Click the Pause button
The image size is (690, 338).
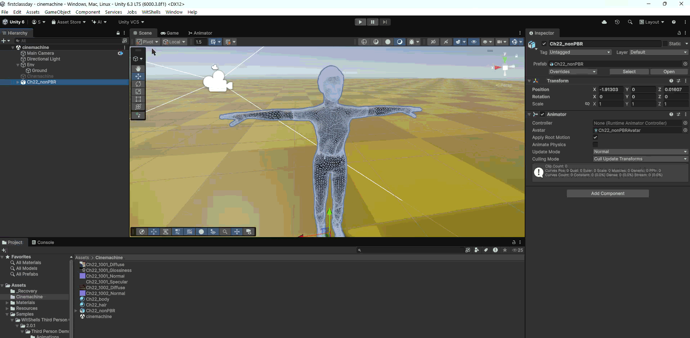click(x=373, y=22)
